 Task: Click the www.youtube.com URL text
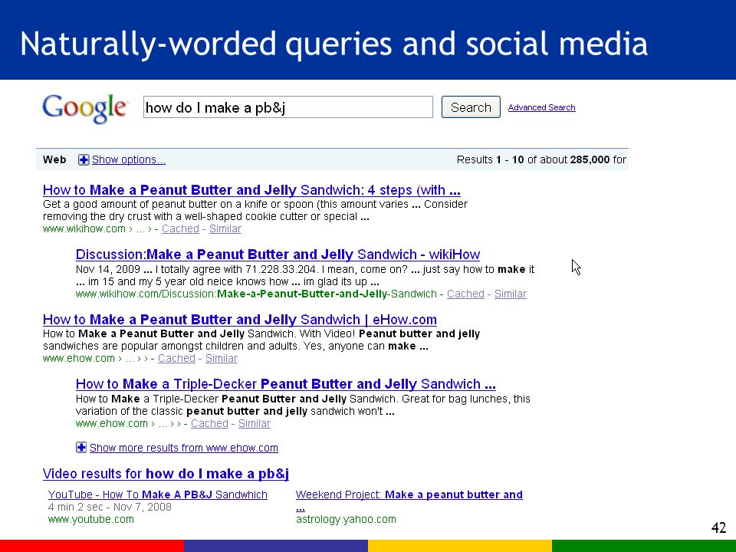click(91, 520)
